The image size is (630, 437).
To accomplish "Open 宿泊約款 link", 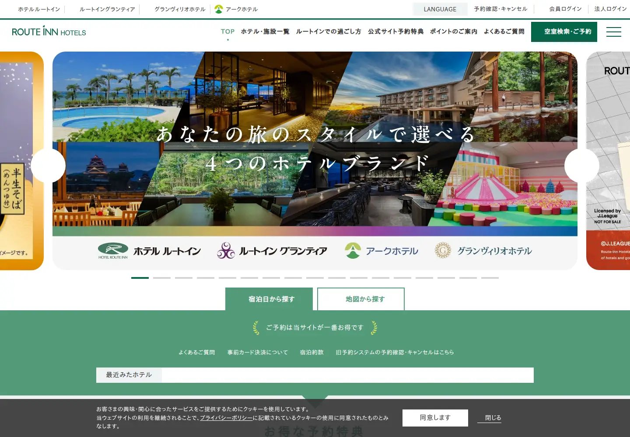I will [x=312, y=352].
